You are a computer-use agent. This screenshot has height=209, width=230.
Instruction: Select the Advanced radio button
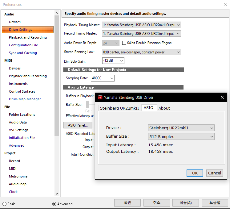point(54,204)
